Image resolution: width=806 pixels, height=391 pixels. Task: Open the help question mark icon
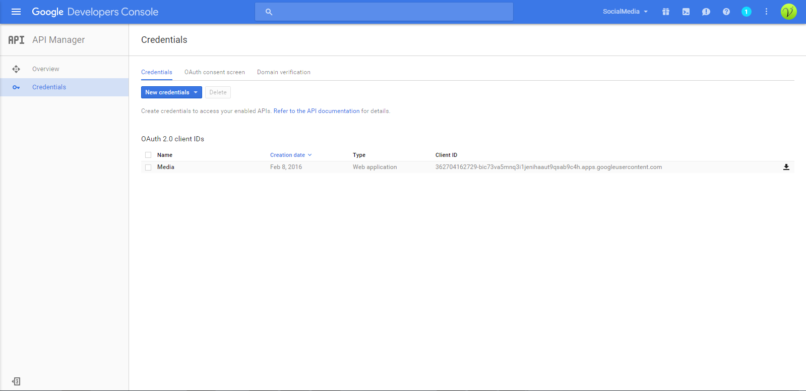coord(726,12)
